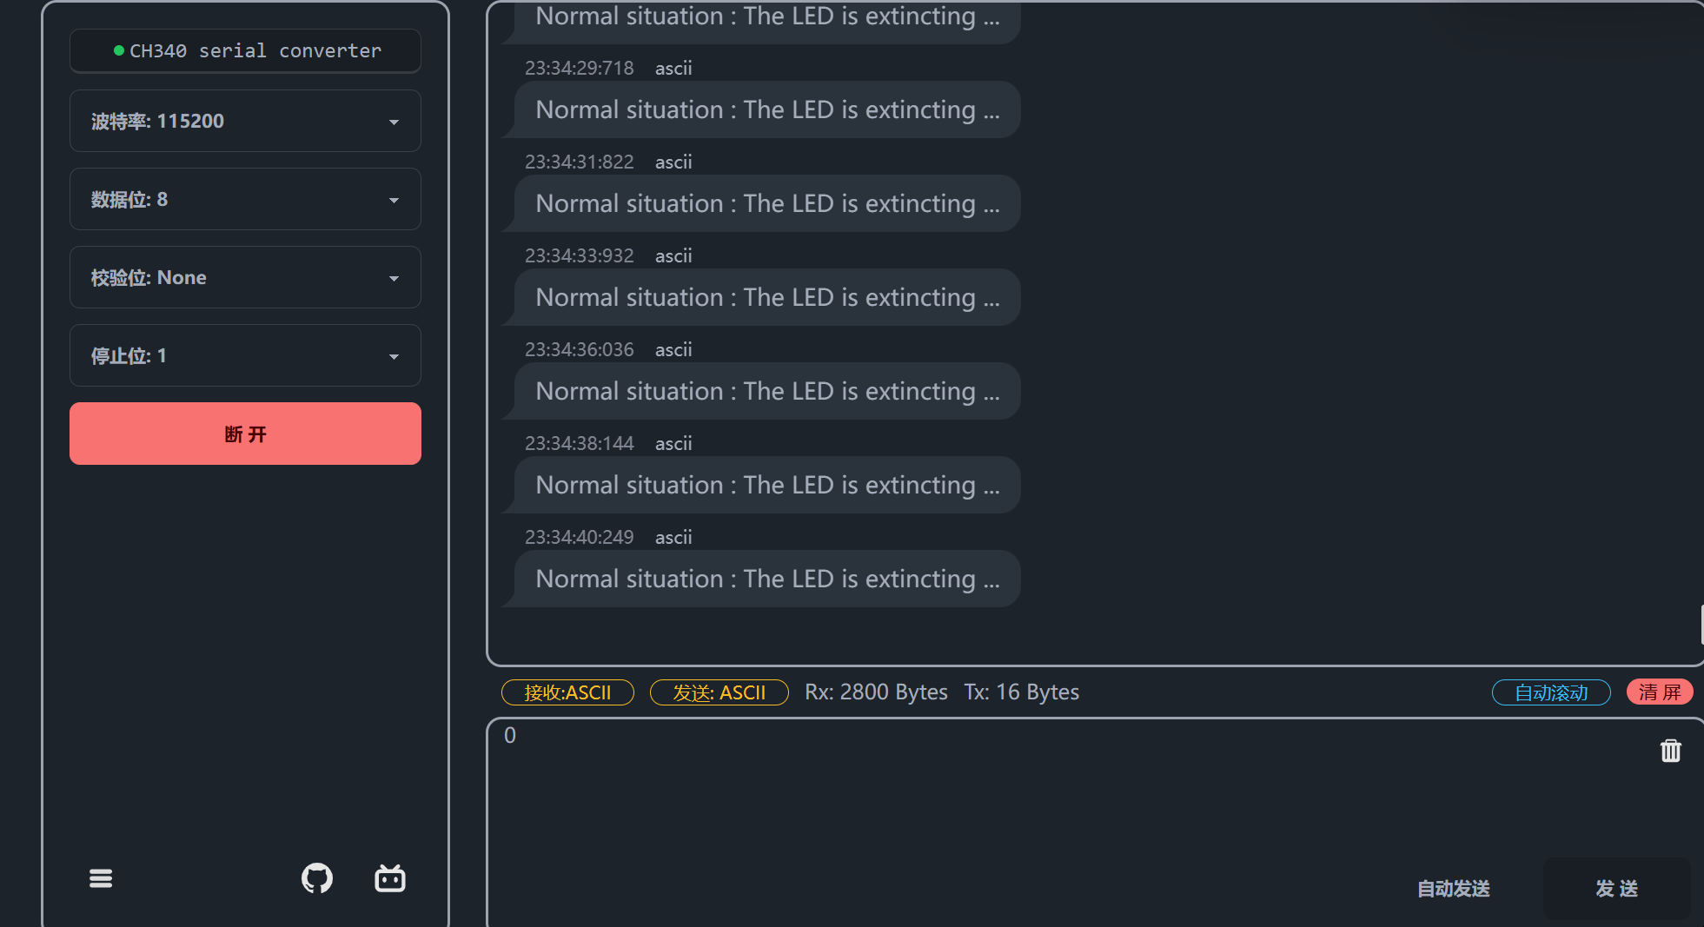Click the 发送 send button

point(1616,889)
